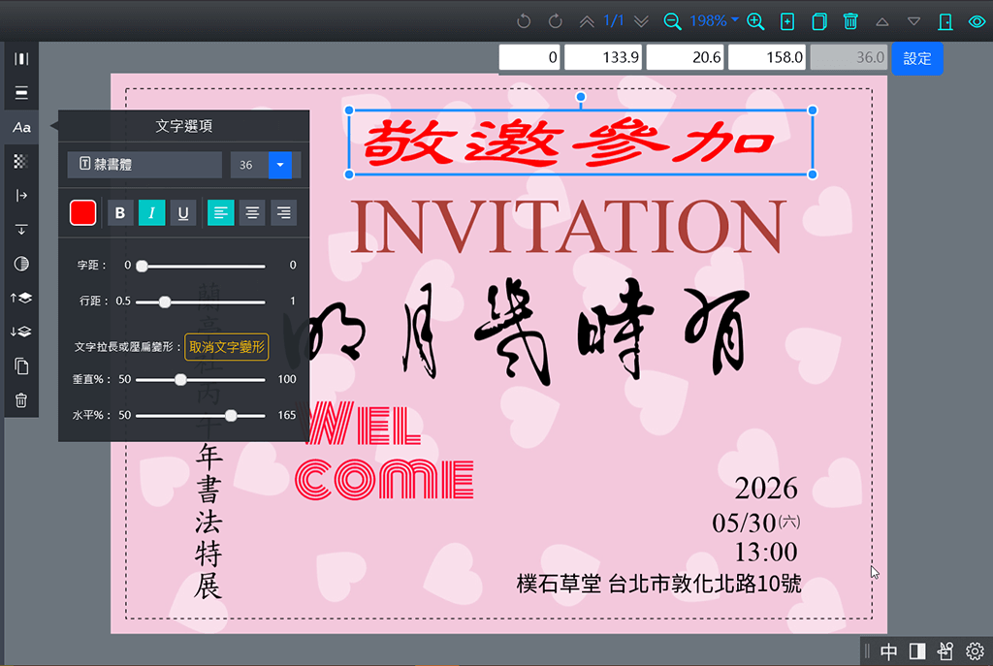Click the 字距 letter spacing slider handle
This screenshot has width=993, height=666.
coord(143,266)
